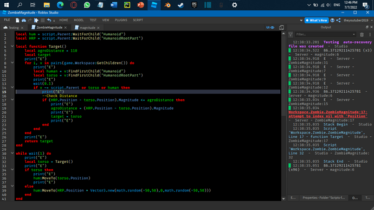Select the Properties - Folder bottom panel tab
The height and width of the screenshot is (210, 374).
tap(324, 198)
